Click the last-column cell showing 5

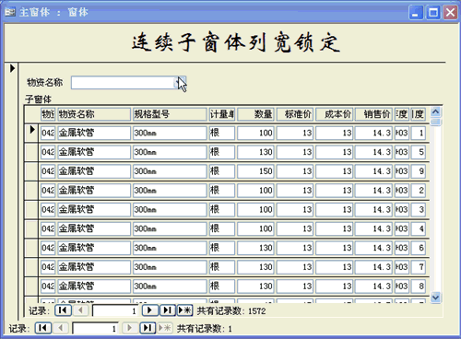pos(419,152)
